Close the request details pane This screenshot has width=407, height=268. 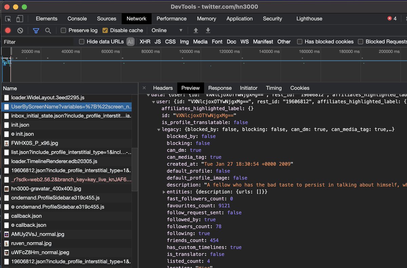pos(144,88)
